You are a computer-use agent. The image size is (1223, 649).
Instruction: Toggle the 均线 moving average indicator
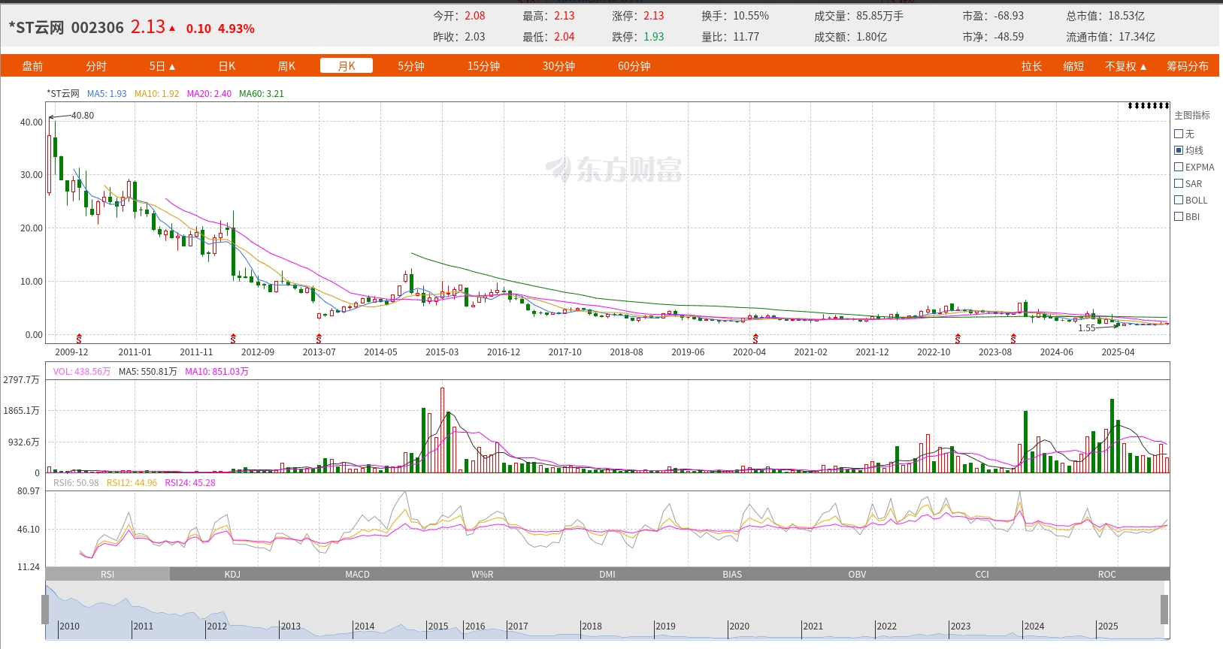1179,150
